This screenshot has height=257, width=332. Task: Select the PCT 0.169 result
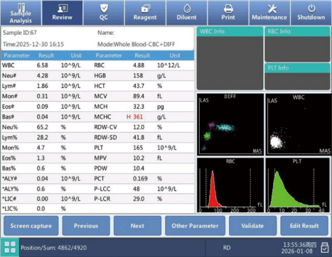point(140,179)
